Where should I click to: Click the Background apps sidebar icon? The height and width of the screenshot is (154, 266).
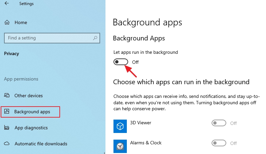tap(7, 111)
